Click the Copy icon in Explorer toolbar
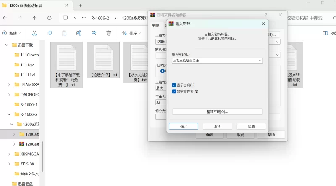 (49, 33)
